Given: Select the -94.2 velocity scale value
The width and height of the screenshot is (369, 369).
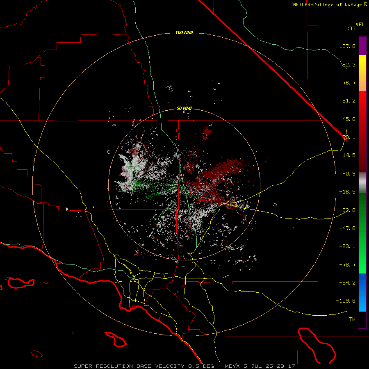Looking at the screenshot, I should click(x=347, y=283).
